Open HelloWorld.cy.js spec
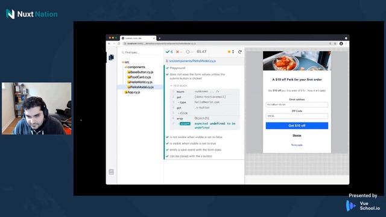Viewport: 386px width, 217px height. [x=140, y=82]
